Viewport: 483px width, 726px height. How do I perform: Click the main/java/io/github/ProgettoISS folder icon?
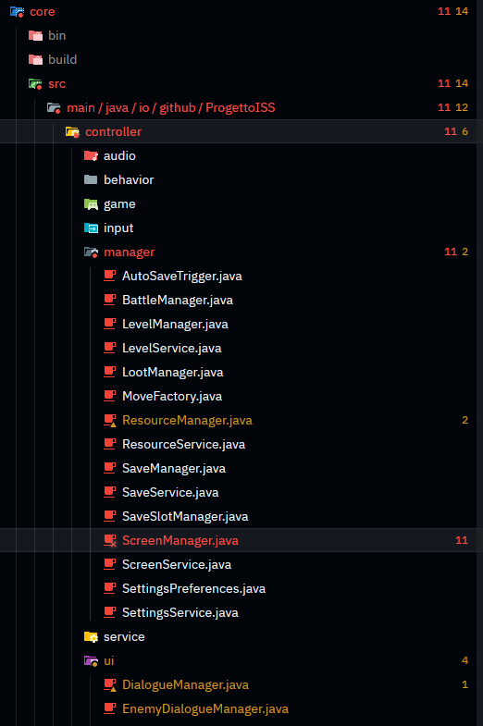click(x=55, y=108)
